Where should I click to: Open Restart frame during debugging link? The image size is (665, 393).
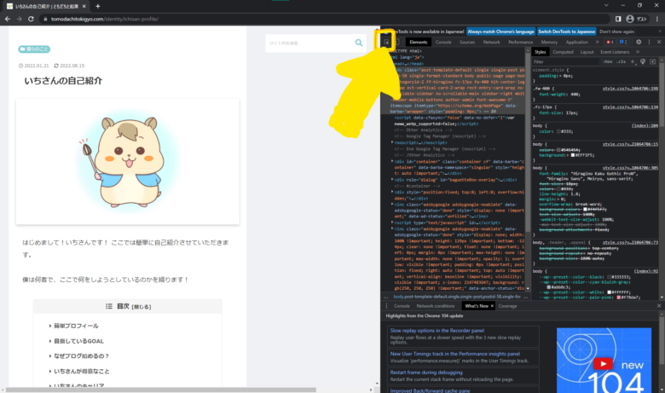(426, 373)
